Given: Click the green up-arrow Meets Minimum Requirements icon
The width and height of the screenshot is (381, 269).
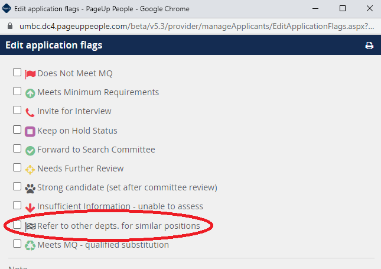Looking at the screenshot, I should 30,93.
